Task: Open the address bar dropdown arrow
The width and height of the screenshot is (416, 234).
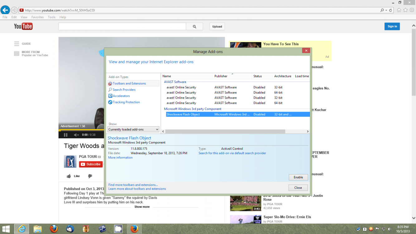Action: tap(386, 10)
